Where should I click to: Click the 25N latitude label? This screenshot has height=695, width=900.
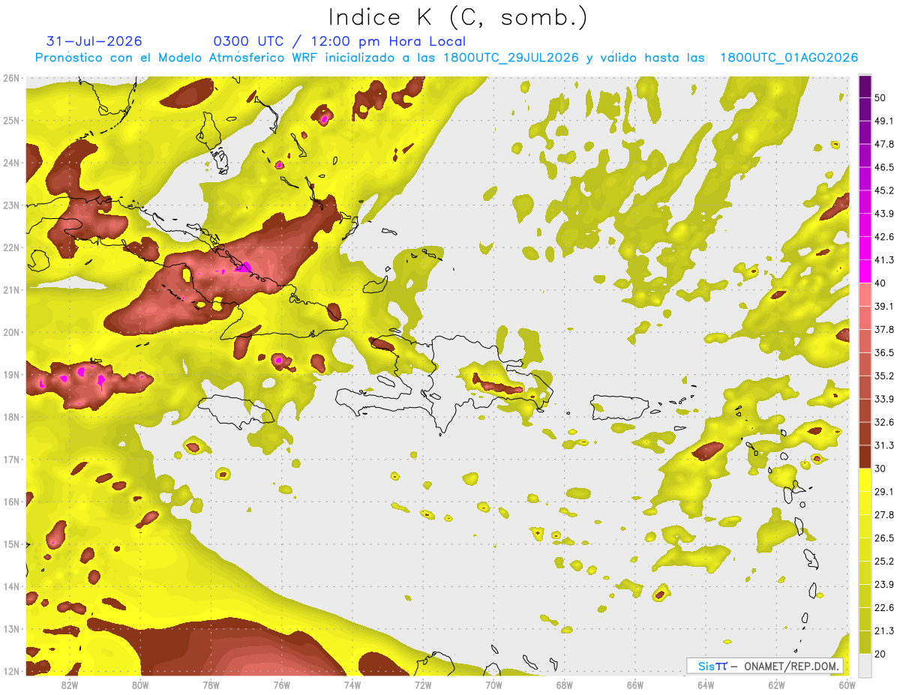11,121
